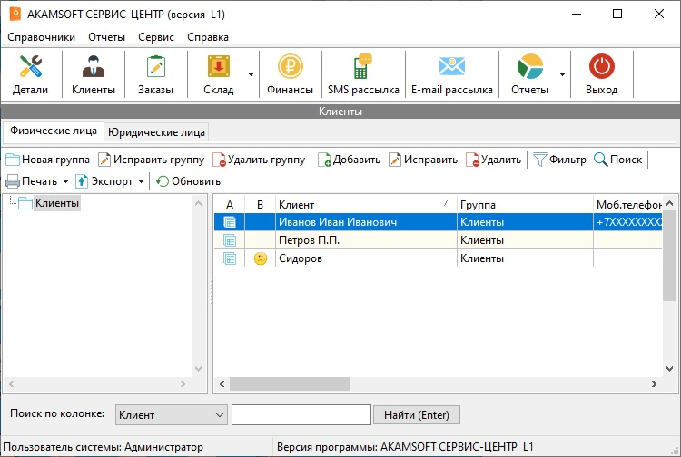Click the card icon in Петров row
The height and width of the screenshot is (457, 681).
[230, 240]
